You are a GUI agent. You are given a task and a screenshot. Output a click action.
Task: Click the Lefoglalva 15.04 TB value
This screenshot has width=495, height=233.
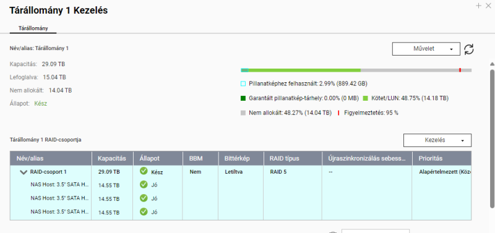pyautogui.click(x=54, y=77)
